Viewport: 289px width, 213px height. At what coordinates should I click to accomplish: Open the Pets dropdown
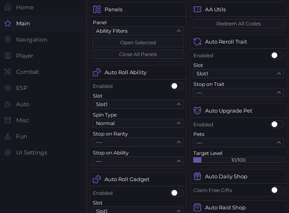(239, 143)
